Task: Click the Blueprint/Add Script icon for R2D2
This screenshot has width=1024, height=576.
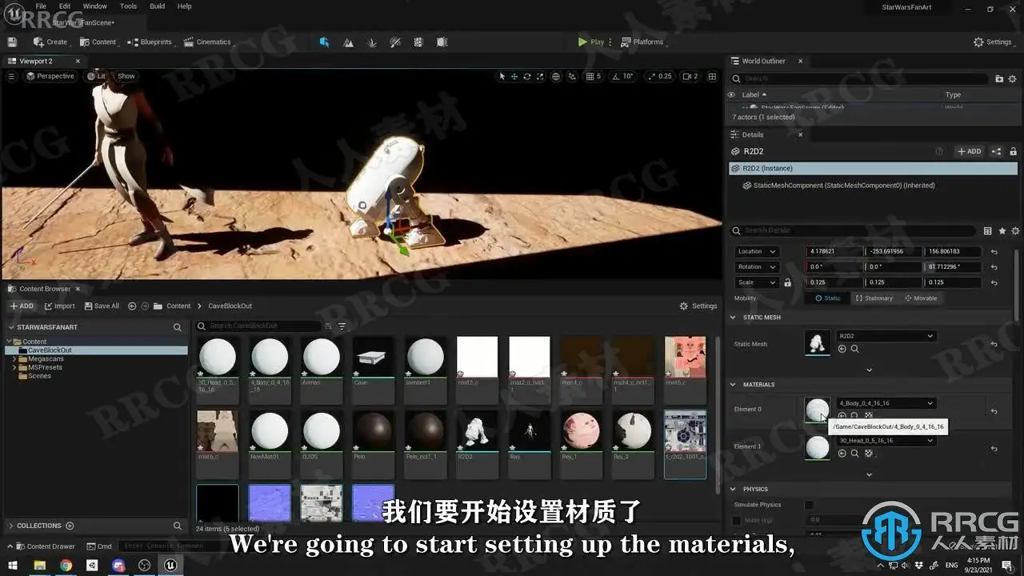Action: coord(996,151)
